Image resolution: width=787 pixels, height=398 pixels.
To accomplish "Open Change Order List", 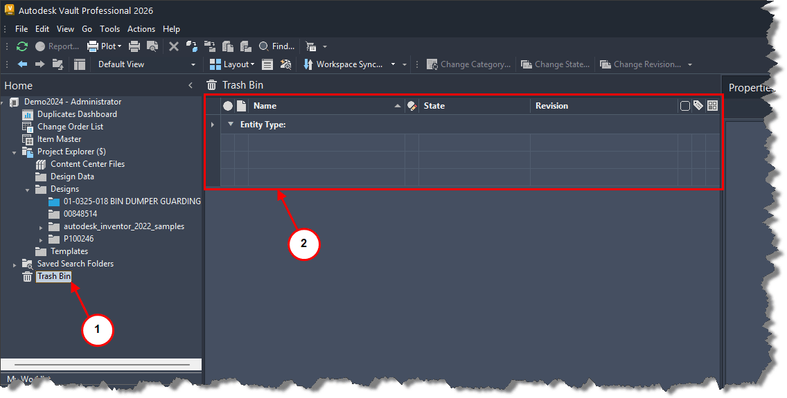I will pos(70,127).
